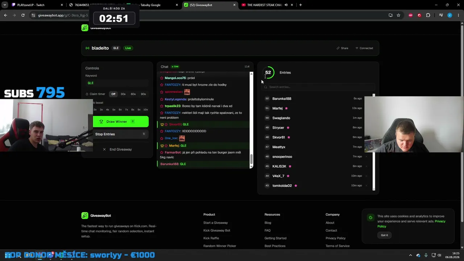This screenshot has width=464, height=261.
Task: Click the pink star next to Marfej entry
Action: coord(286,108)
